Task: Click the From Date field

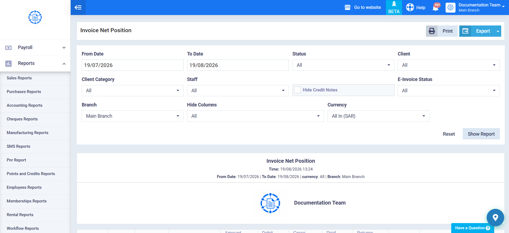Action: pyautogui.click(x=132, y=65)
